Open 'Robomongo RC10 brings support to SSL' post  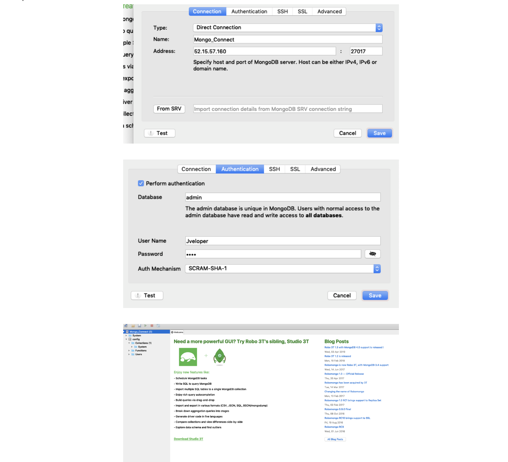tap(347, 418)
